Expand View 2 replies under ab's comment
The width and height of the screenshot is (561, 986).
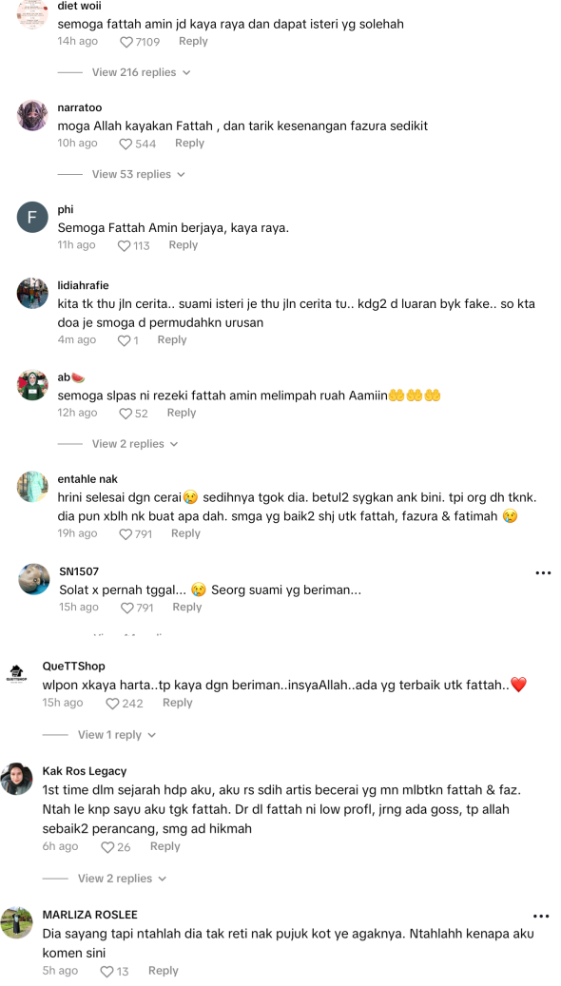point(135,444)
